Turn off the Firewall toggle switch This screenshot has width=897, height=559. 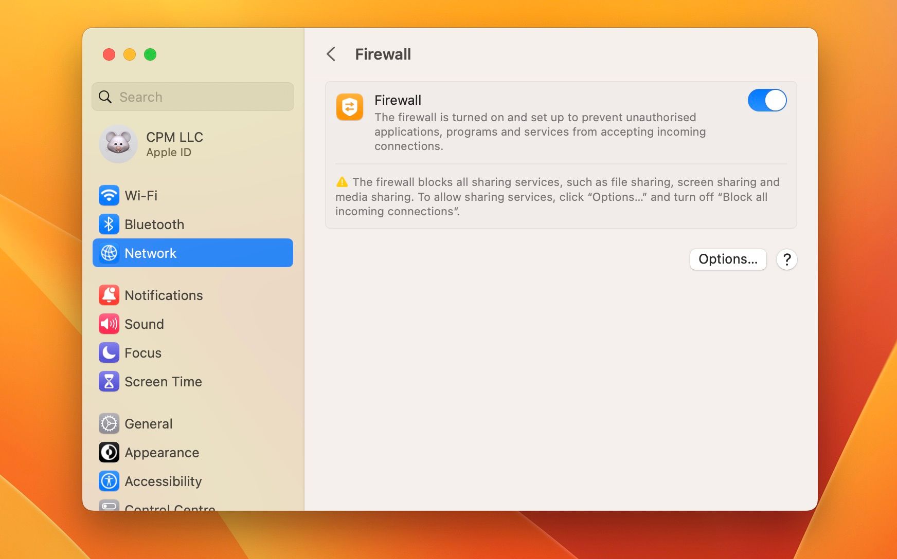(767, 100)
